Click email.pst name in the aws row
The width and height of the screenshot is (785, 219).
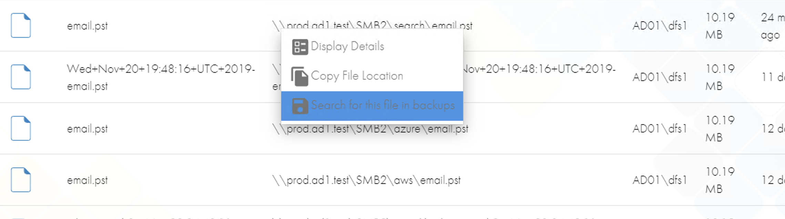87,180
